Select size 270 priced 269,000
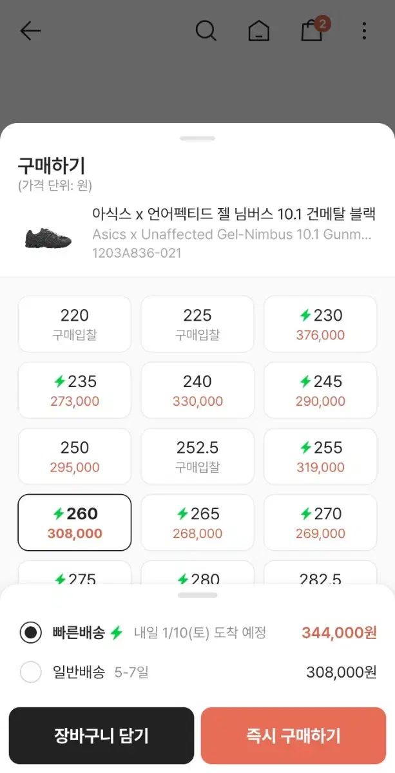395x773 pixels. coord(320,522)
